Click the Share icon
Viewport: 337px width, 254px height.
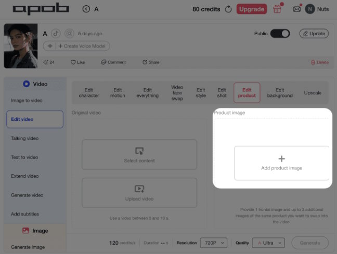pos(145,62)
